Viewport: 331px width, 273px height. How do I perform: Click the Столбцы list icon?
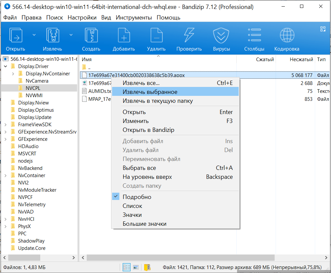pos(255,35)
